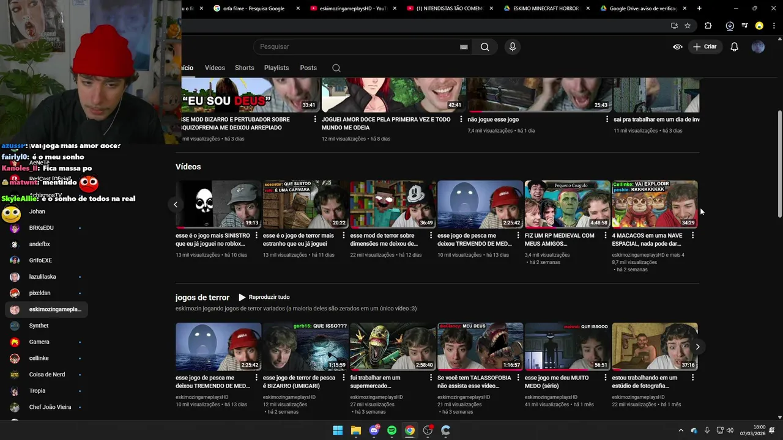The image size is (783, 440).
Task: Open options menu for 'não jogue esse jogo'
Action: point(607,119)
